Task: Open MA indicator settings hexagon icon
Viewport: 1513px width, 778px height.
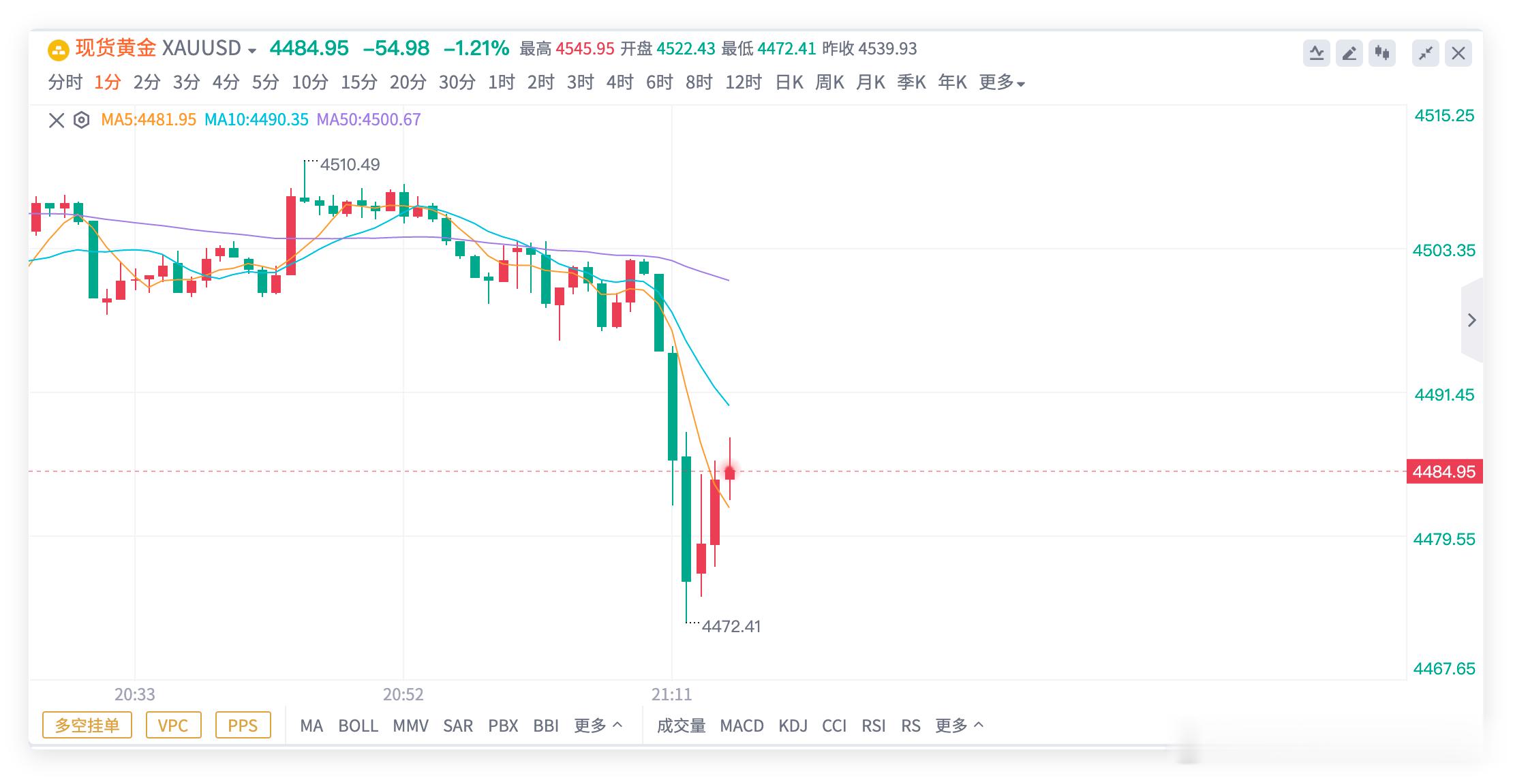Action: [81, 120]
